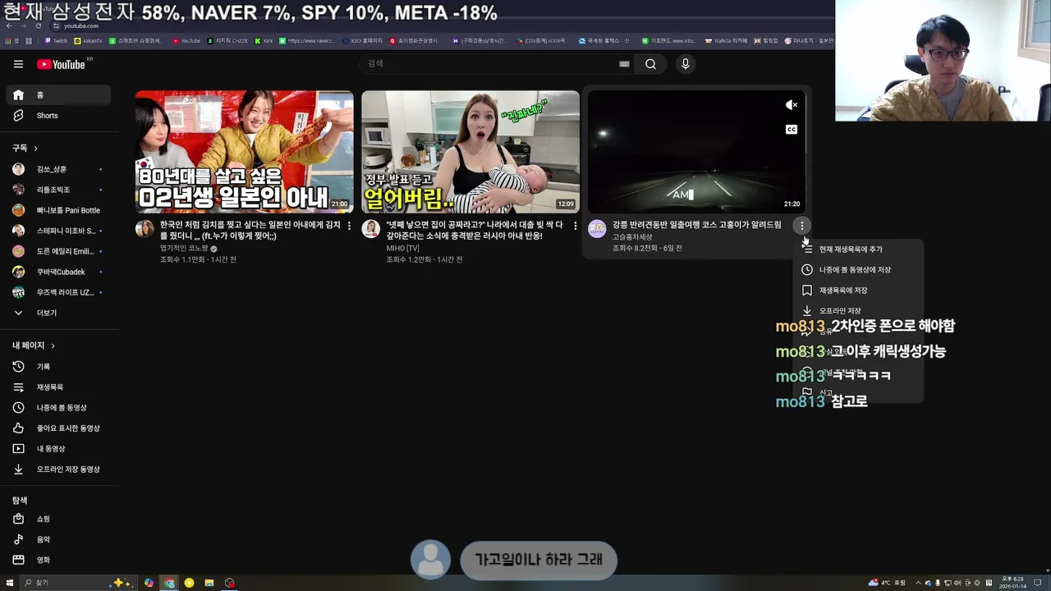Click the Windows Start button
Image resolution: width=1051 pixels, height=591 pixels.
coord(10,583)
